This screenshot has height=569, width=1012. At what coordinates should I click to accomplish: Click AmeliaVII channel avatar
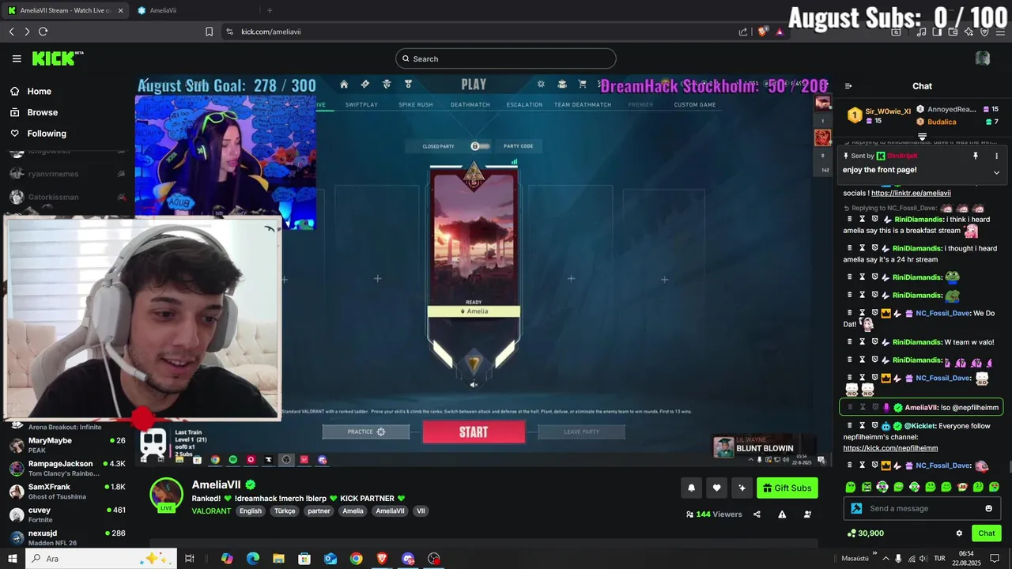click(167, 495)
